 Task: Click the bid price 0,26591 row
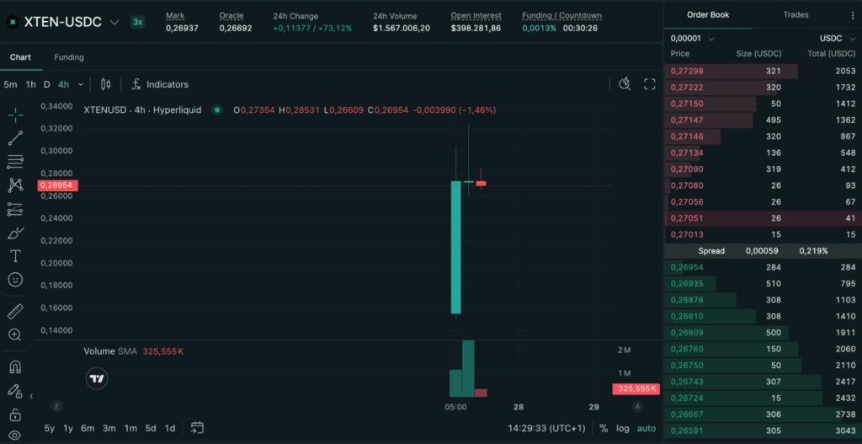(763, 431)
